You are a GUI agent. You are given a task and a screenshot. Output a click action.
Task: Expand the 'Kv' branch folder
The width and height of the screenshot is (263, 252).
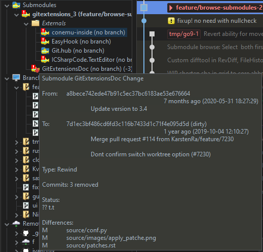click(16, 170)
